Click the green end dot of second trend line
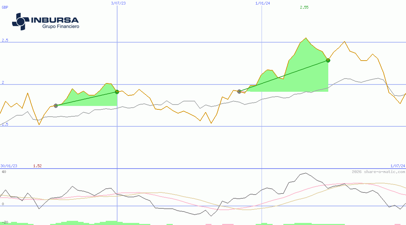The image size is (406, 225). point(328,60)
